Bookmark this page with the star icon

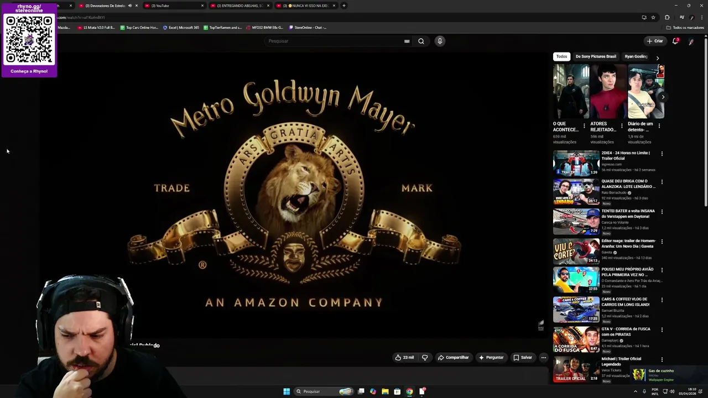pyautogui.click(x=653, y=17)
